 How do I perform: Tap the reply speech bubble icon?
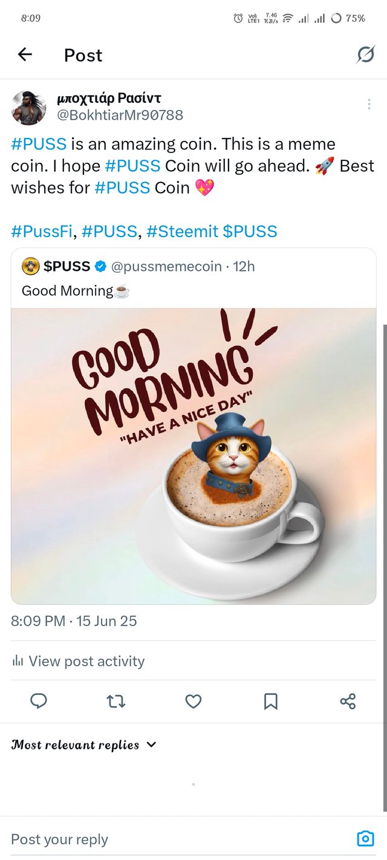(39, 701)
